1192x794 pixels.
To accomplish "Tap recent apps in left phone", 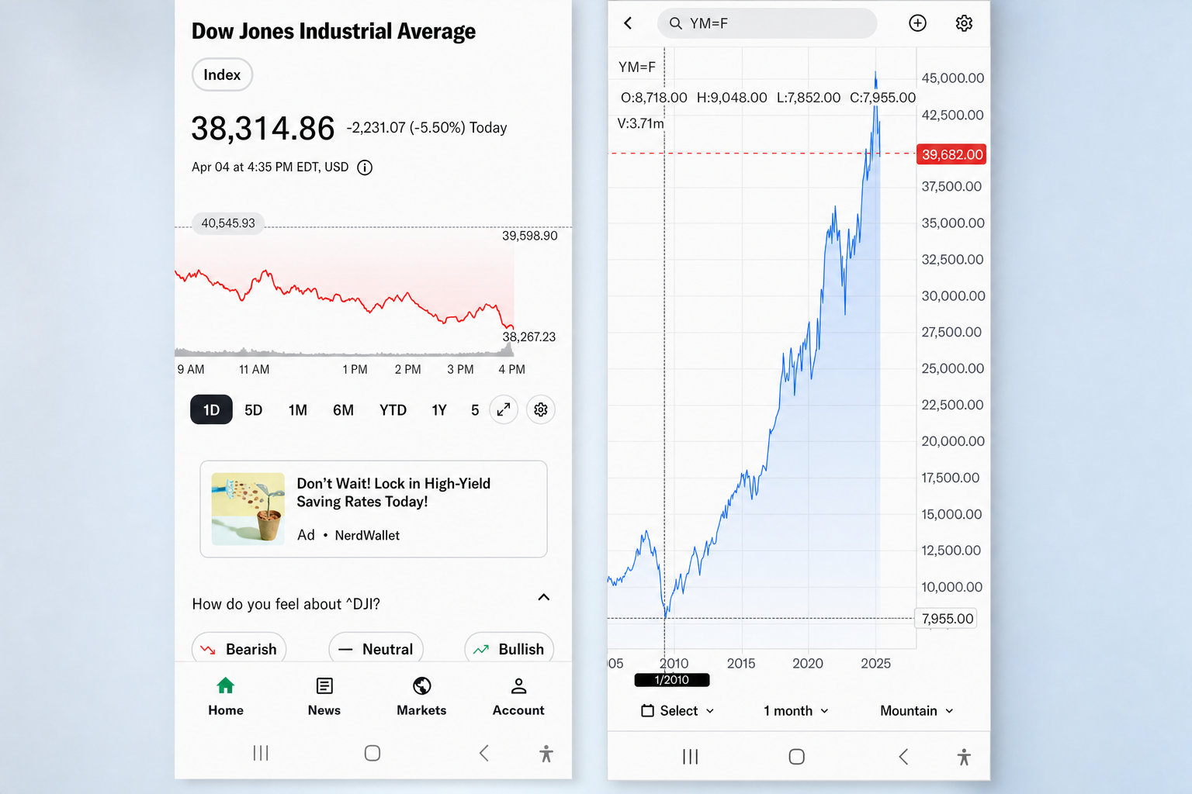I will pyautogui.click(x=261, y=753).
